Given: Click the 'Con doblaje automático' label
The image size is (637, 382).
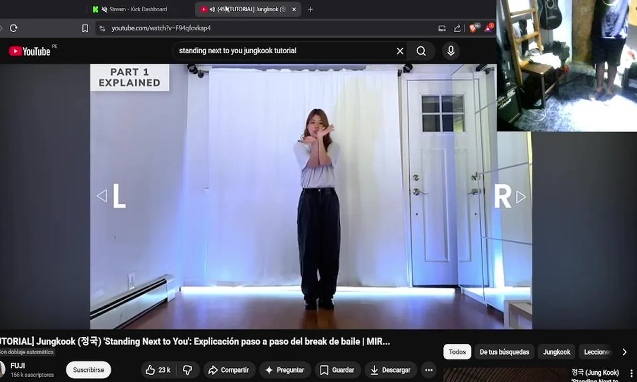Looking at the screenshot, I should click(27, 352).
